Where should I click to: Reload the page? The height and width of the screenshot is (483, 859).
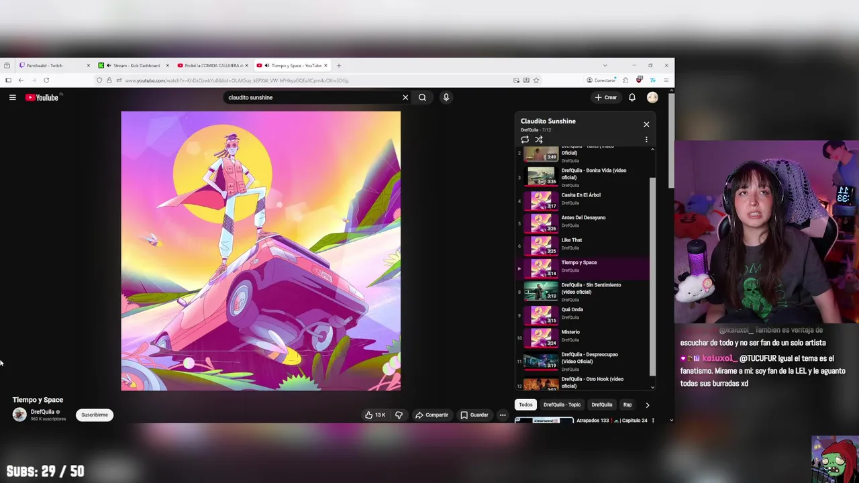tap(46, 80)
